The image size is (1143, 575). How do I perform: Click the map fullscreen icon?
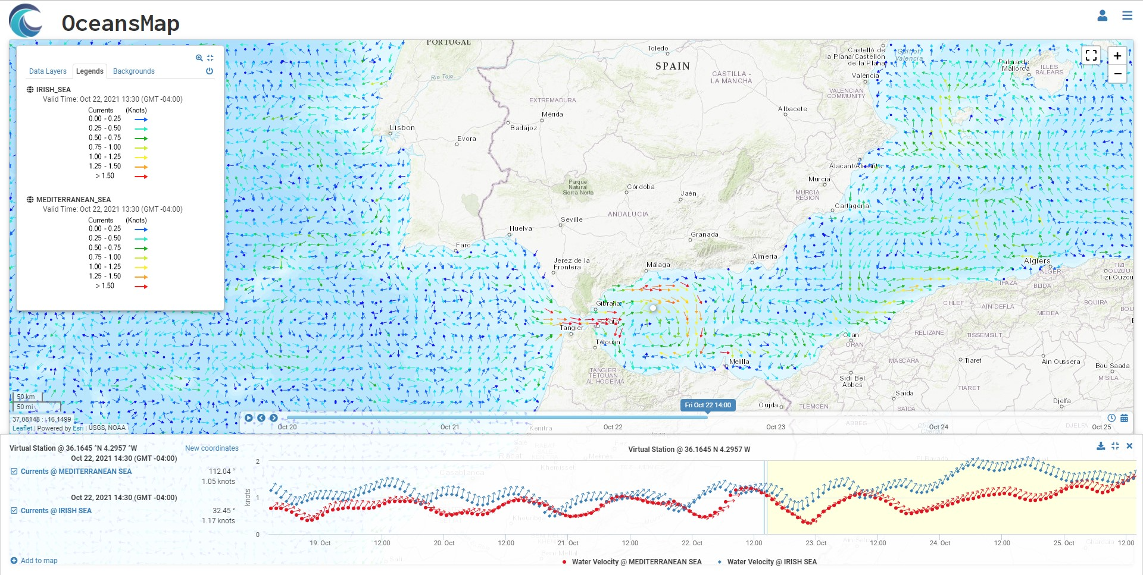[x=1091, y=55]
